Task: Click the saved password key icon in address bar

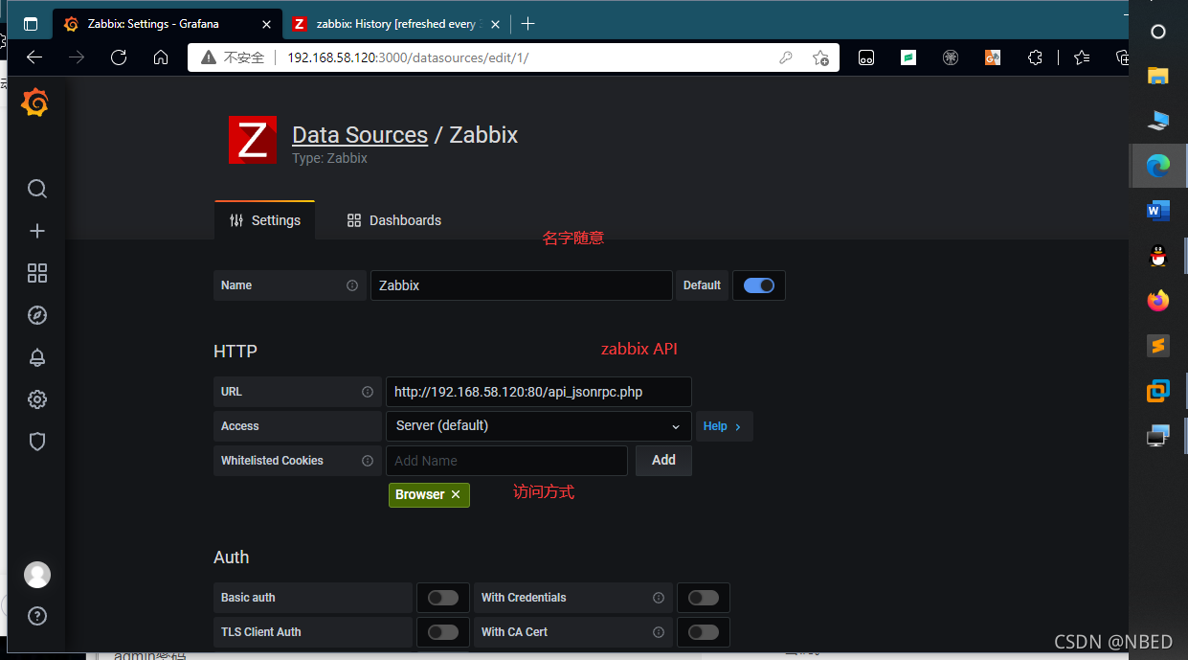Action: point(786,57)
